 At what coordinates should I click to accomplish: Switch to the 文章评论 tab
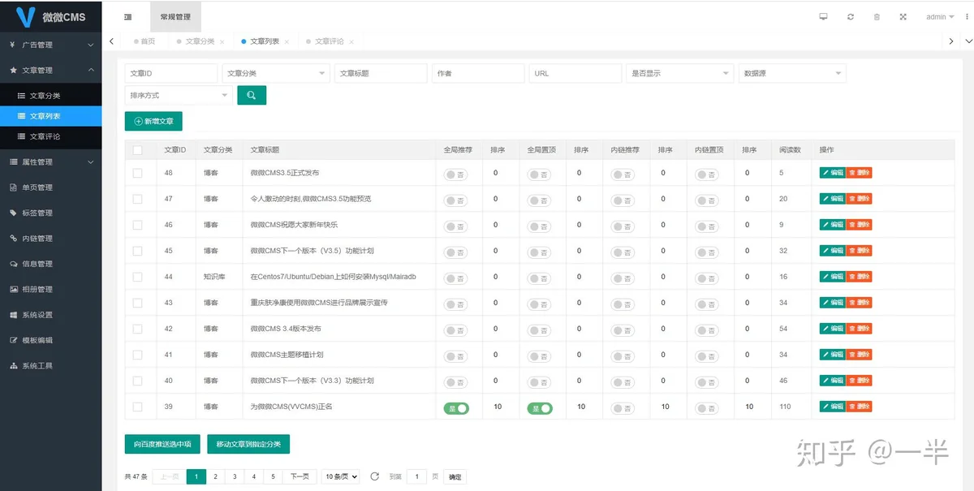point(330,41)
